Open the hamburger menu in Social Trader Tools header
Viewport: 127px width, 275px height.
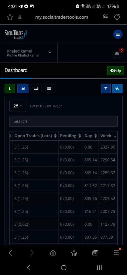(118, 34)
